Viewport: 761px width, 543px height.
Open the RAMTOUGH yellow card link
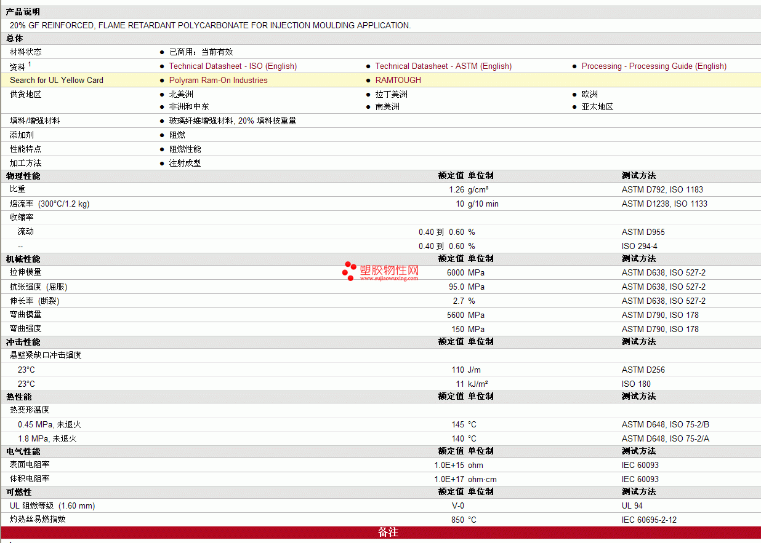click(x=398, y=81)
